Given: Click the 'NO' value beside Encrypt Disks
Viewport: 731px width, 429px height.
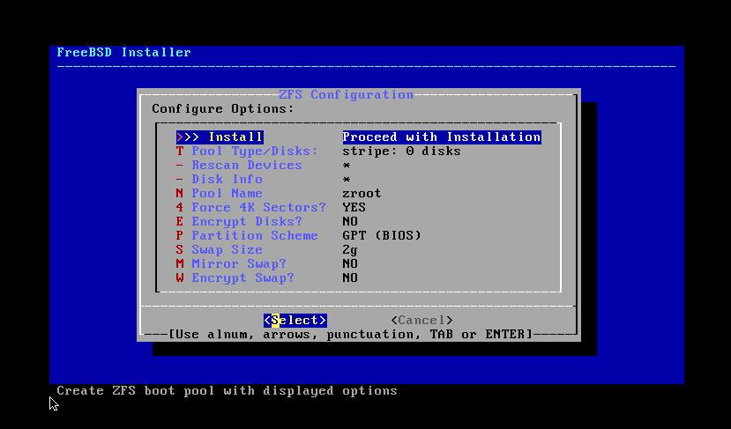Looking at the screenshot, I should click(x=350, y=221).
